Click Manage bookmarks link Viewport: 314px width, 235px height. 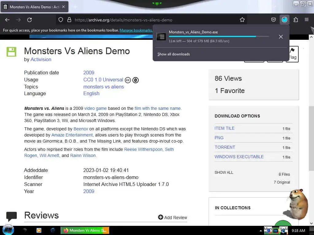[x=136, y=30]
